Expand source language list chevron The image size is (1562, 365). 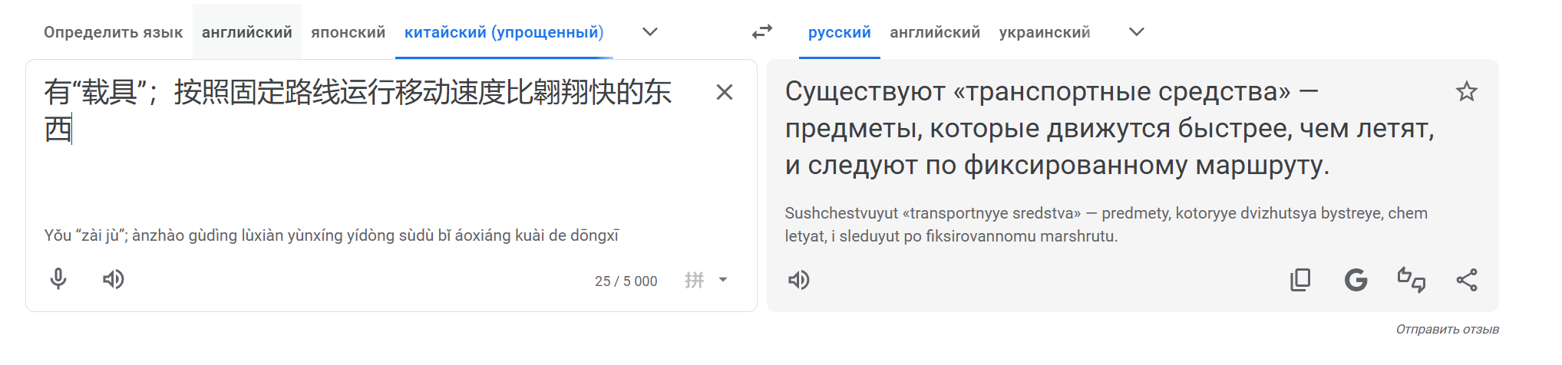(x=649, y=32)
